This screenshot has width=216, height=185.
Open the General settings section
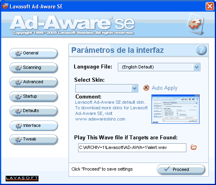(x=33, y=53)
